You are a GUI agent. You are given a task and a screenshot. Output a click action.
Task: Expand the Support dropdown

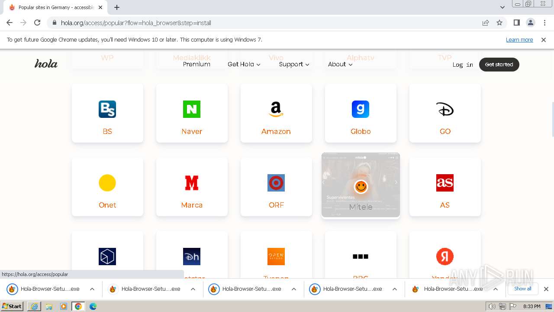(x=294, y=64)
